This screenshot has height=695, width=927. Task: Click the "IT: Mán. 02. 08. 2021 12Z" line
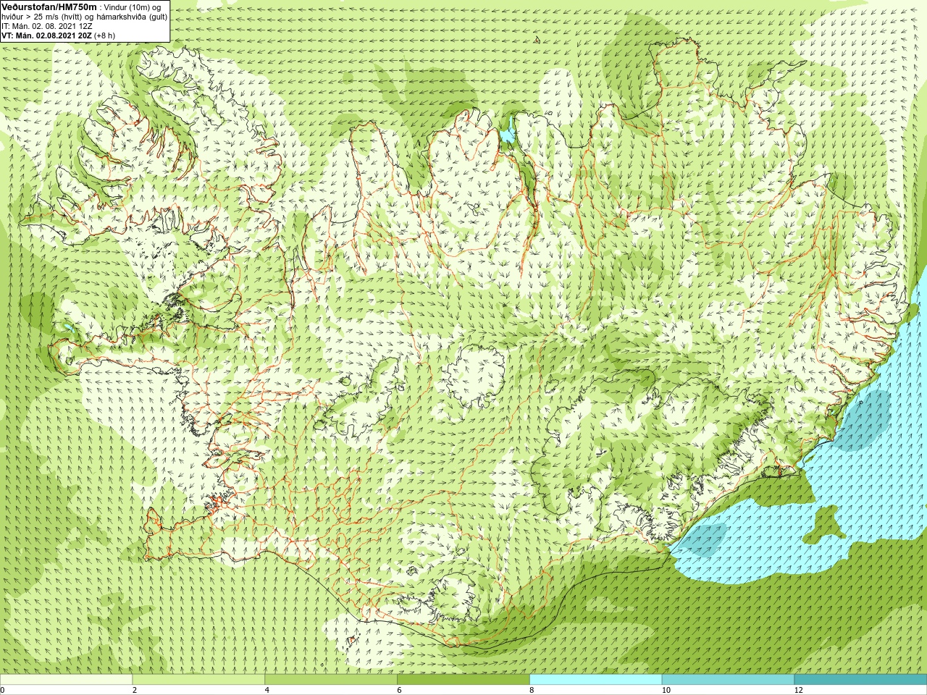pos(46,26)
